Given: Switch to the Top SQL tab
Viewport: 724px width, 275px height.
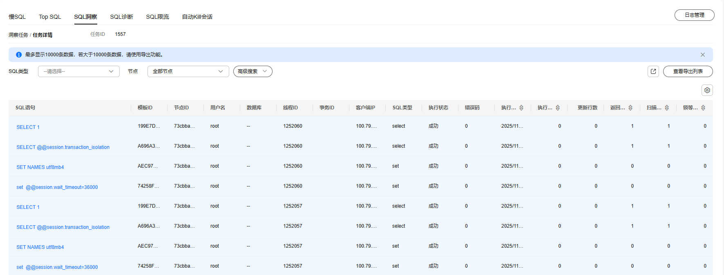Looking at the screenshot, I should (x=50, y=17).
